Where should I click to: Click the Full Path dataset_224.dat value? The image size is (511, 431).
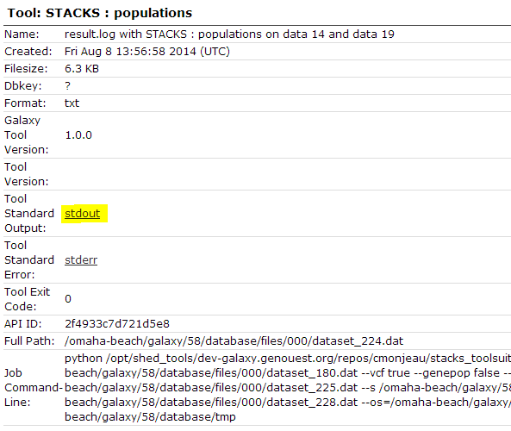point(234,341)
